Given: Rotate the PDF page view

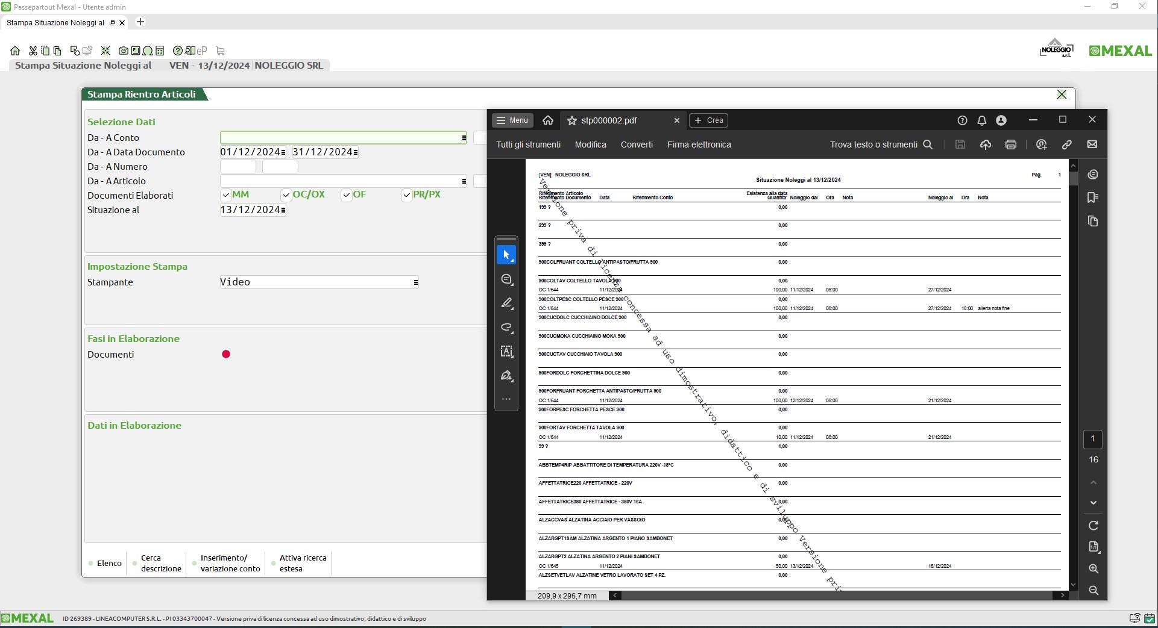Looking at the screenshot, I should (x=1093, y=526).
